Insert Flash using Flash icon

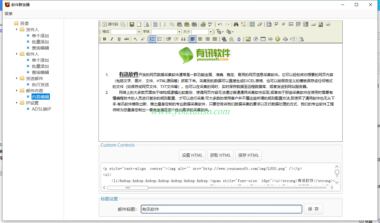coord(256,39)
